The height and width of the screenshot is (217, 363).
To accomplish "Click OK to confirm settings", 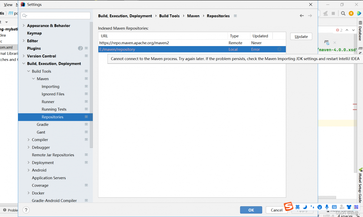I will (251, 210).
